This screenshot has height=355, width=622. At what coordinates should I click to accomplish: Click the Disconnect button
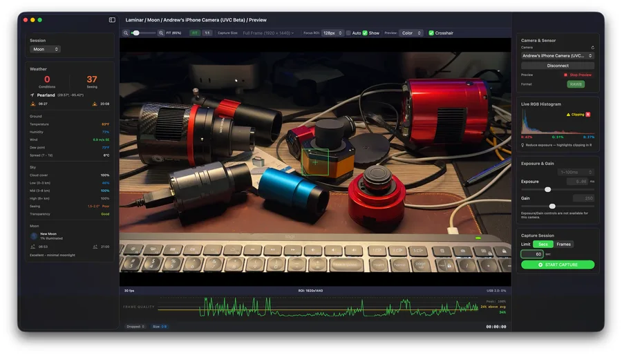[557, 66]
